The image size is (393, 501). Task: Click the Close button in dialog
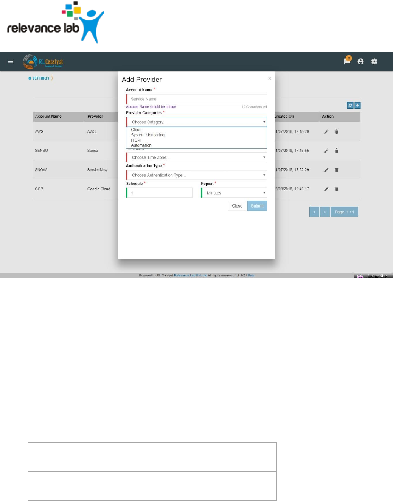coord(237,206)
